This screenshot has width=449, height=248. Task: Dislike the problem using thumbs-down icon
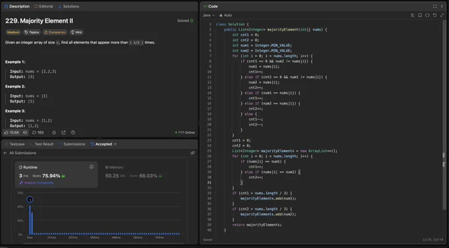[25, 132]
